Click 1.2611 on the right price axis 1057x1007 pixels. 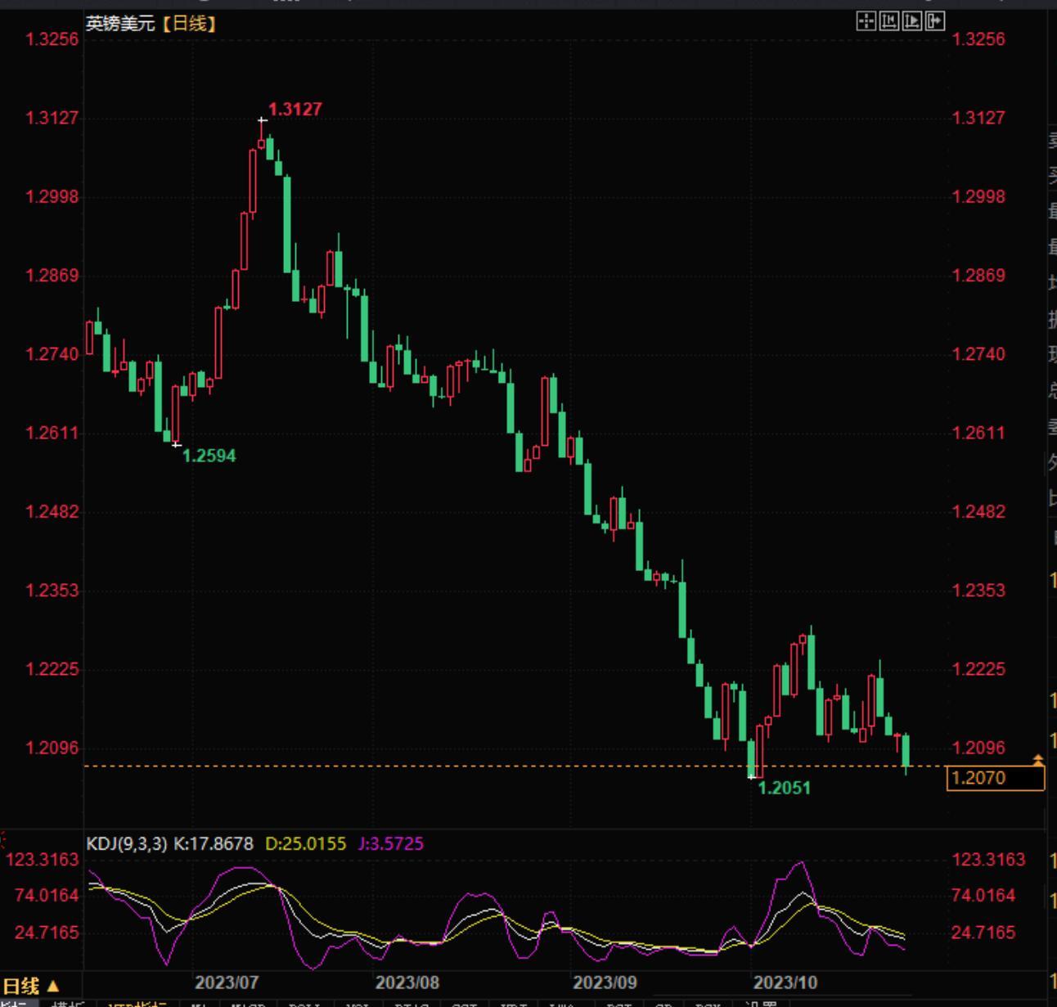pyautogui.click(x=978, y=433)
